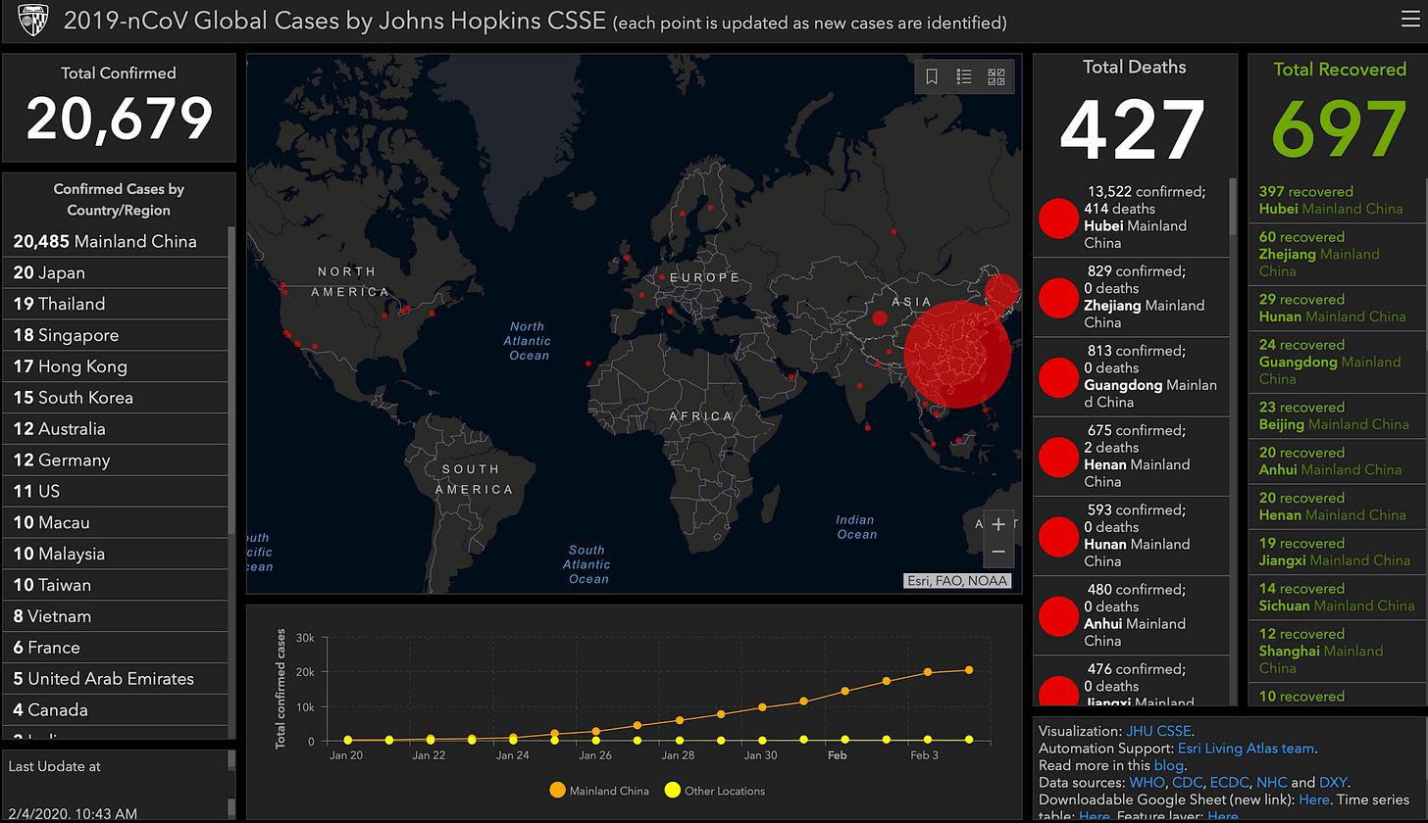Open the basemap gallery grid icon
Screen dimensions: 1428x823
pos(996,76)
